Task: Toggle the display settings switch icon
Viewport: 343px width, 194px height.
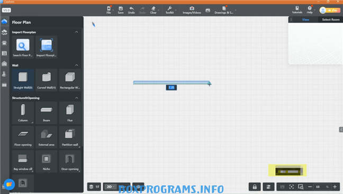Action: point(268,187)
